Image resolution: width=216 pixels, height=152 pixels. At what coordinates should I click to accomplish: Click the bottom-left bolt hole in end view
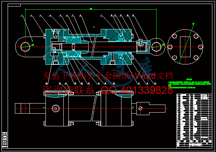[175, 58]
